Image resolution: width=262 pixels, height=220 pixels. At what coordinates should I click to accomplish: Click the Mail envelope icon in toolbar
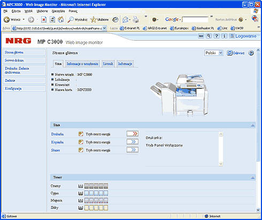125,19
